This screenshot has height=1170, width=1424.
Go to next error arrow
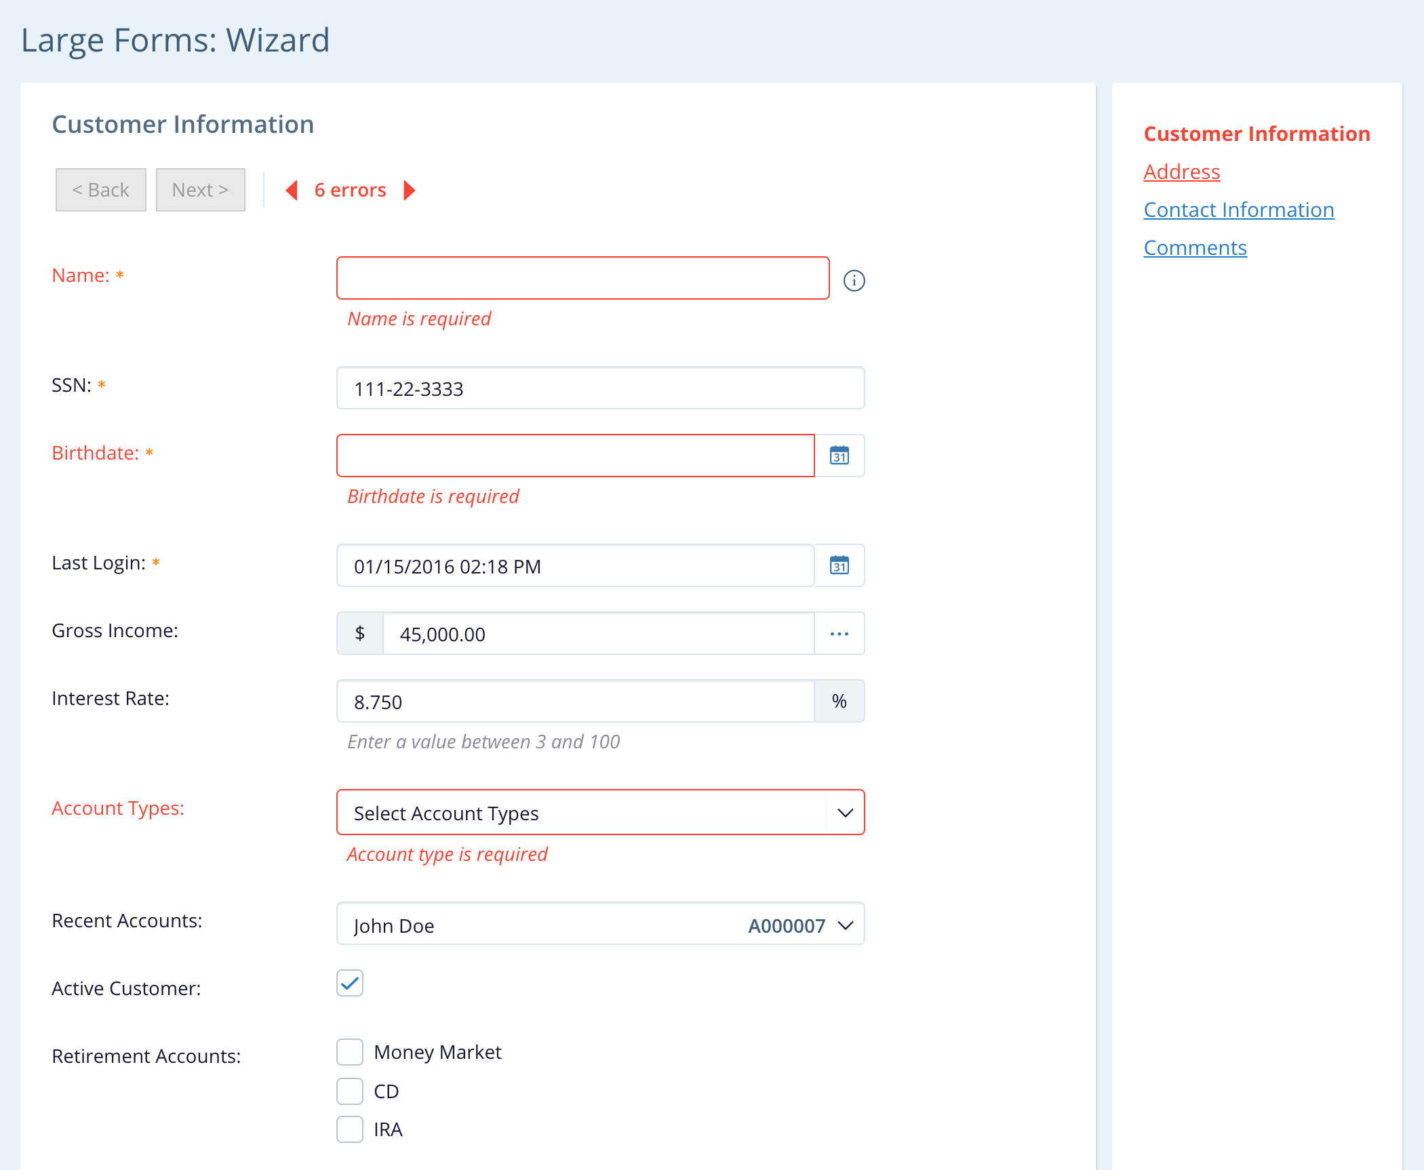409,190
